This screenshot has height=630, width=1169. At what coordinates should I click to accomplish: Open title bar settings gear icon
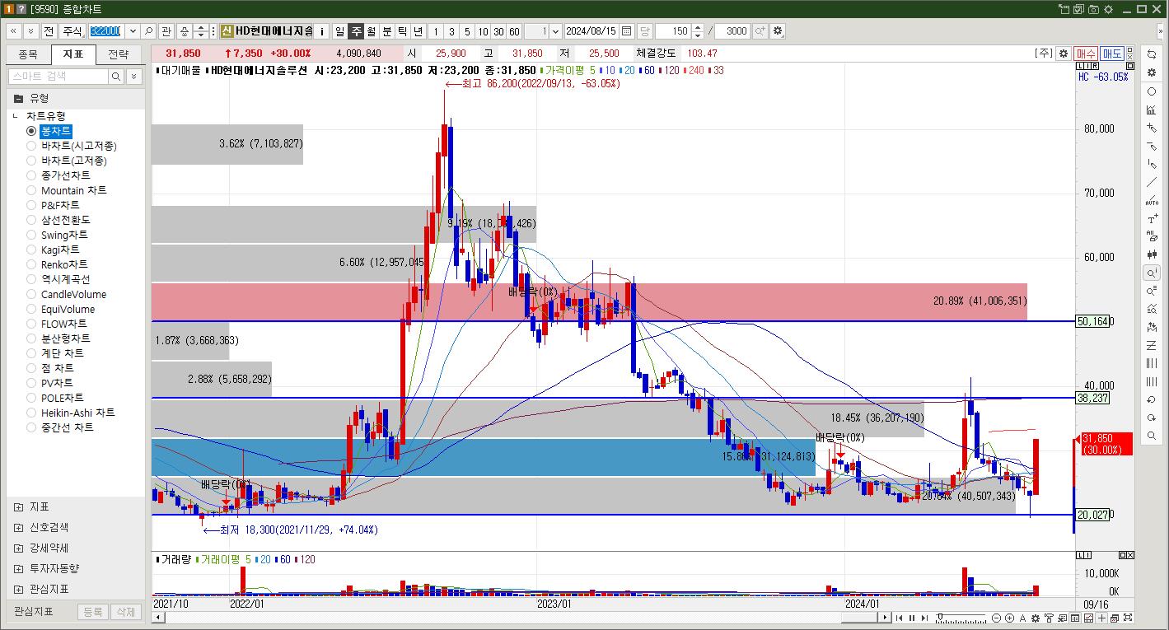pyautogui.click(x=1108, y=9)
